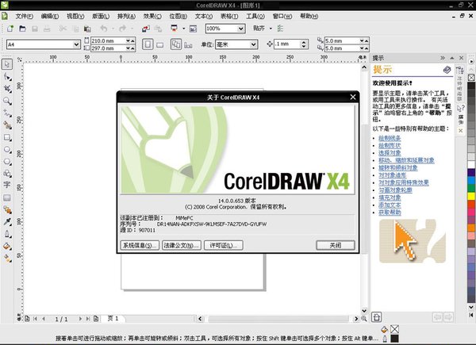Expand the 提示 docker double-chevron
This screenshot has height=345, width=476.
coord(443,58)
